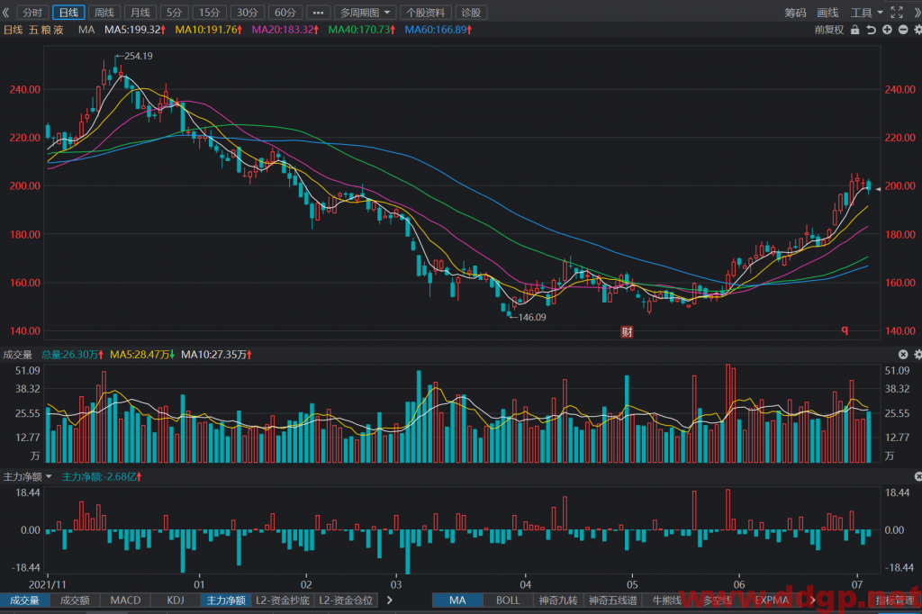Click the 诊股 button
The width and height of the screenshot is (922, 614).
pyautogui.click(x=470, y=13)
